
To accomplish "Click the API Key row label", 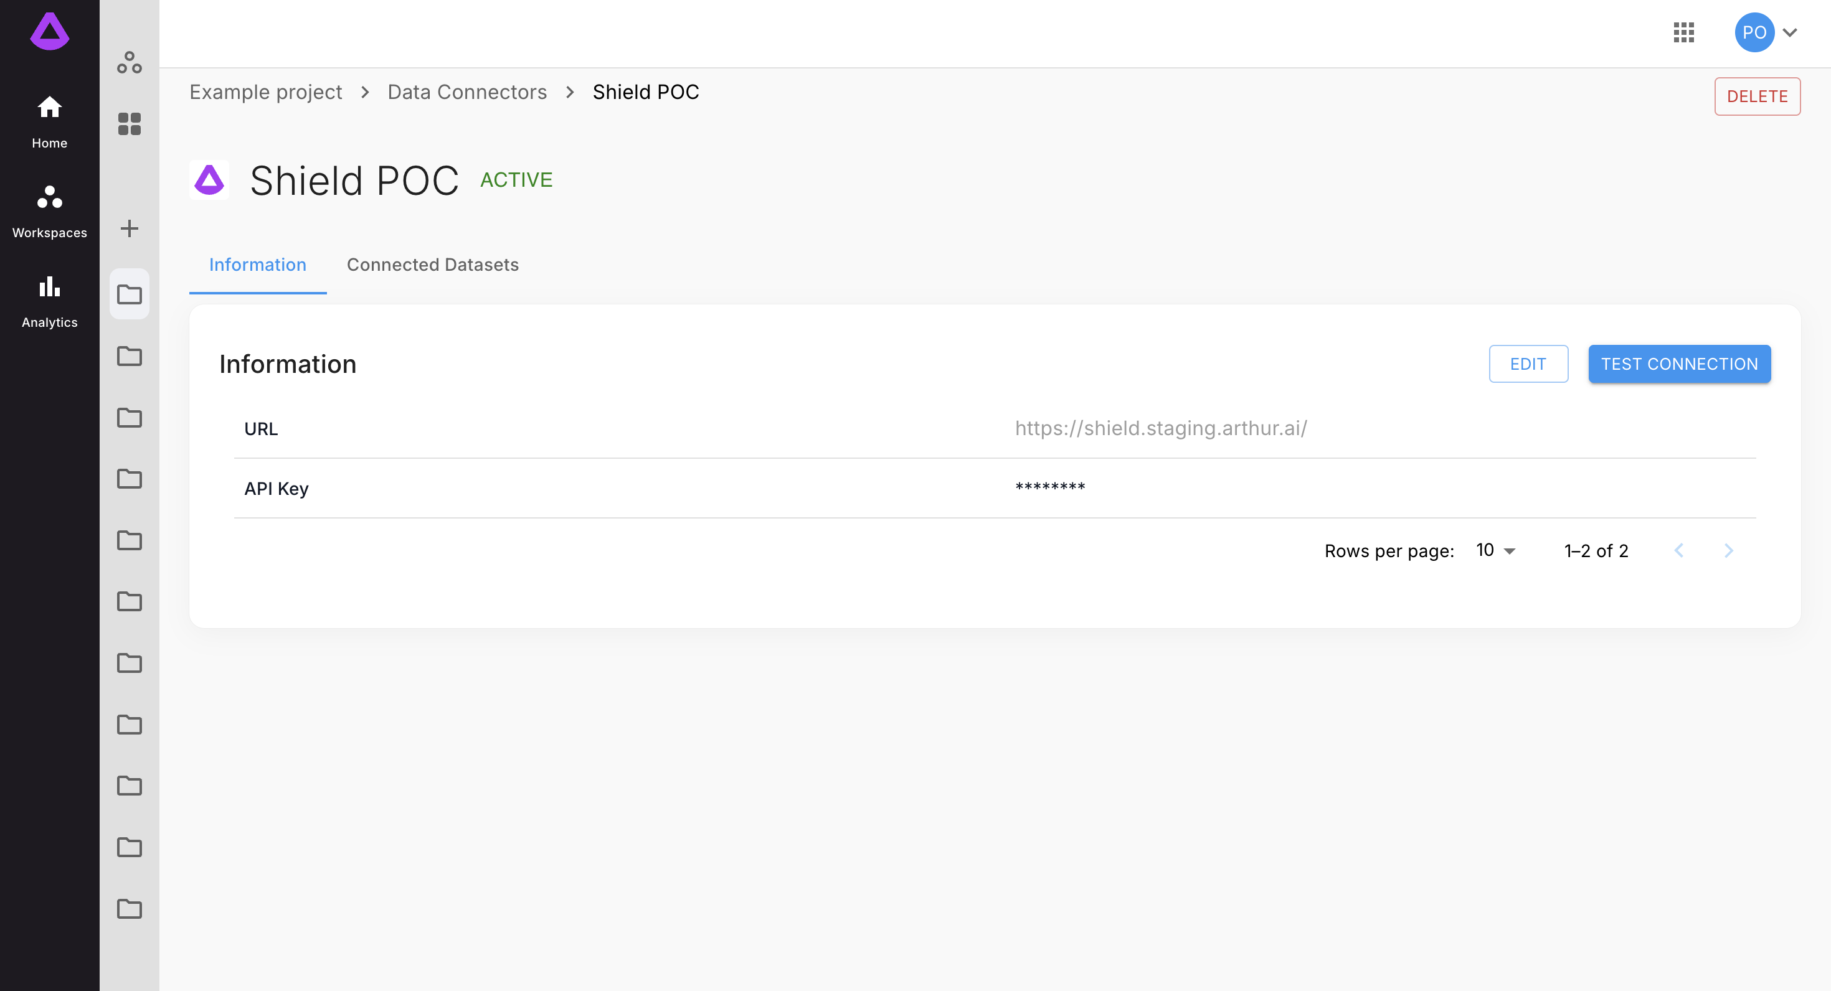I will [x=277, y=489].
